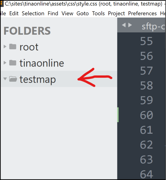Viewport: 166px width, 180px height.
Task: Select the testmap folder label
Action: point(38,79)
